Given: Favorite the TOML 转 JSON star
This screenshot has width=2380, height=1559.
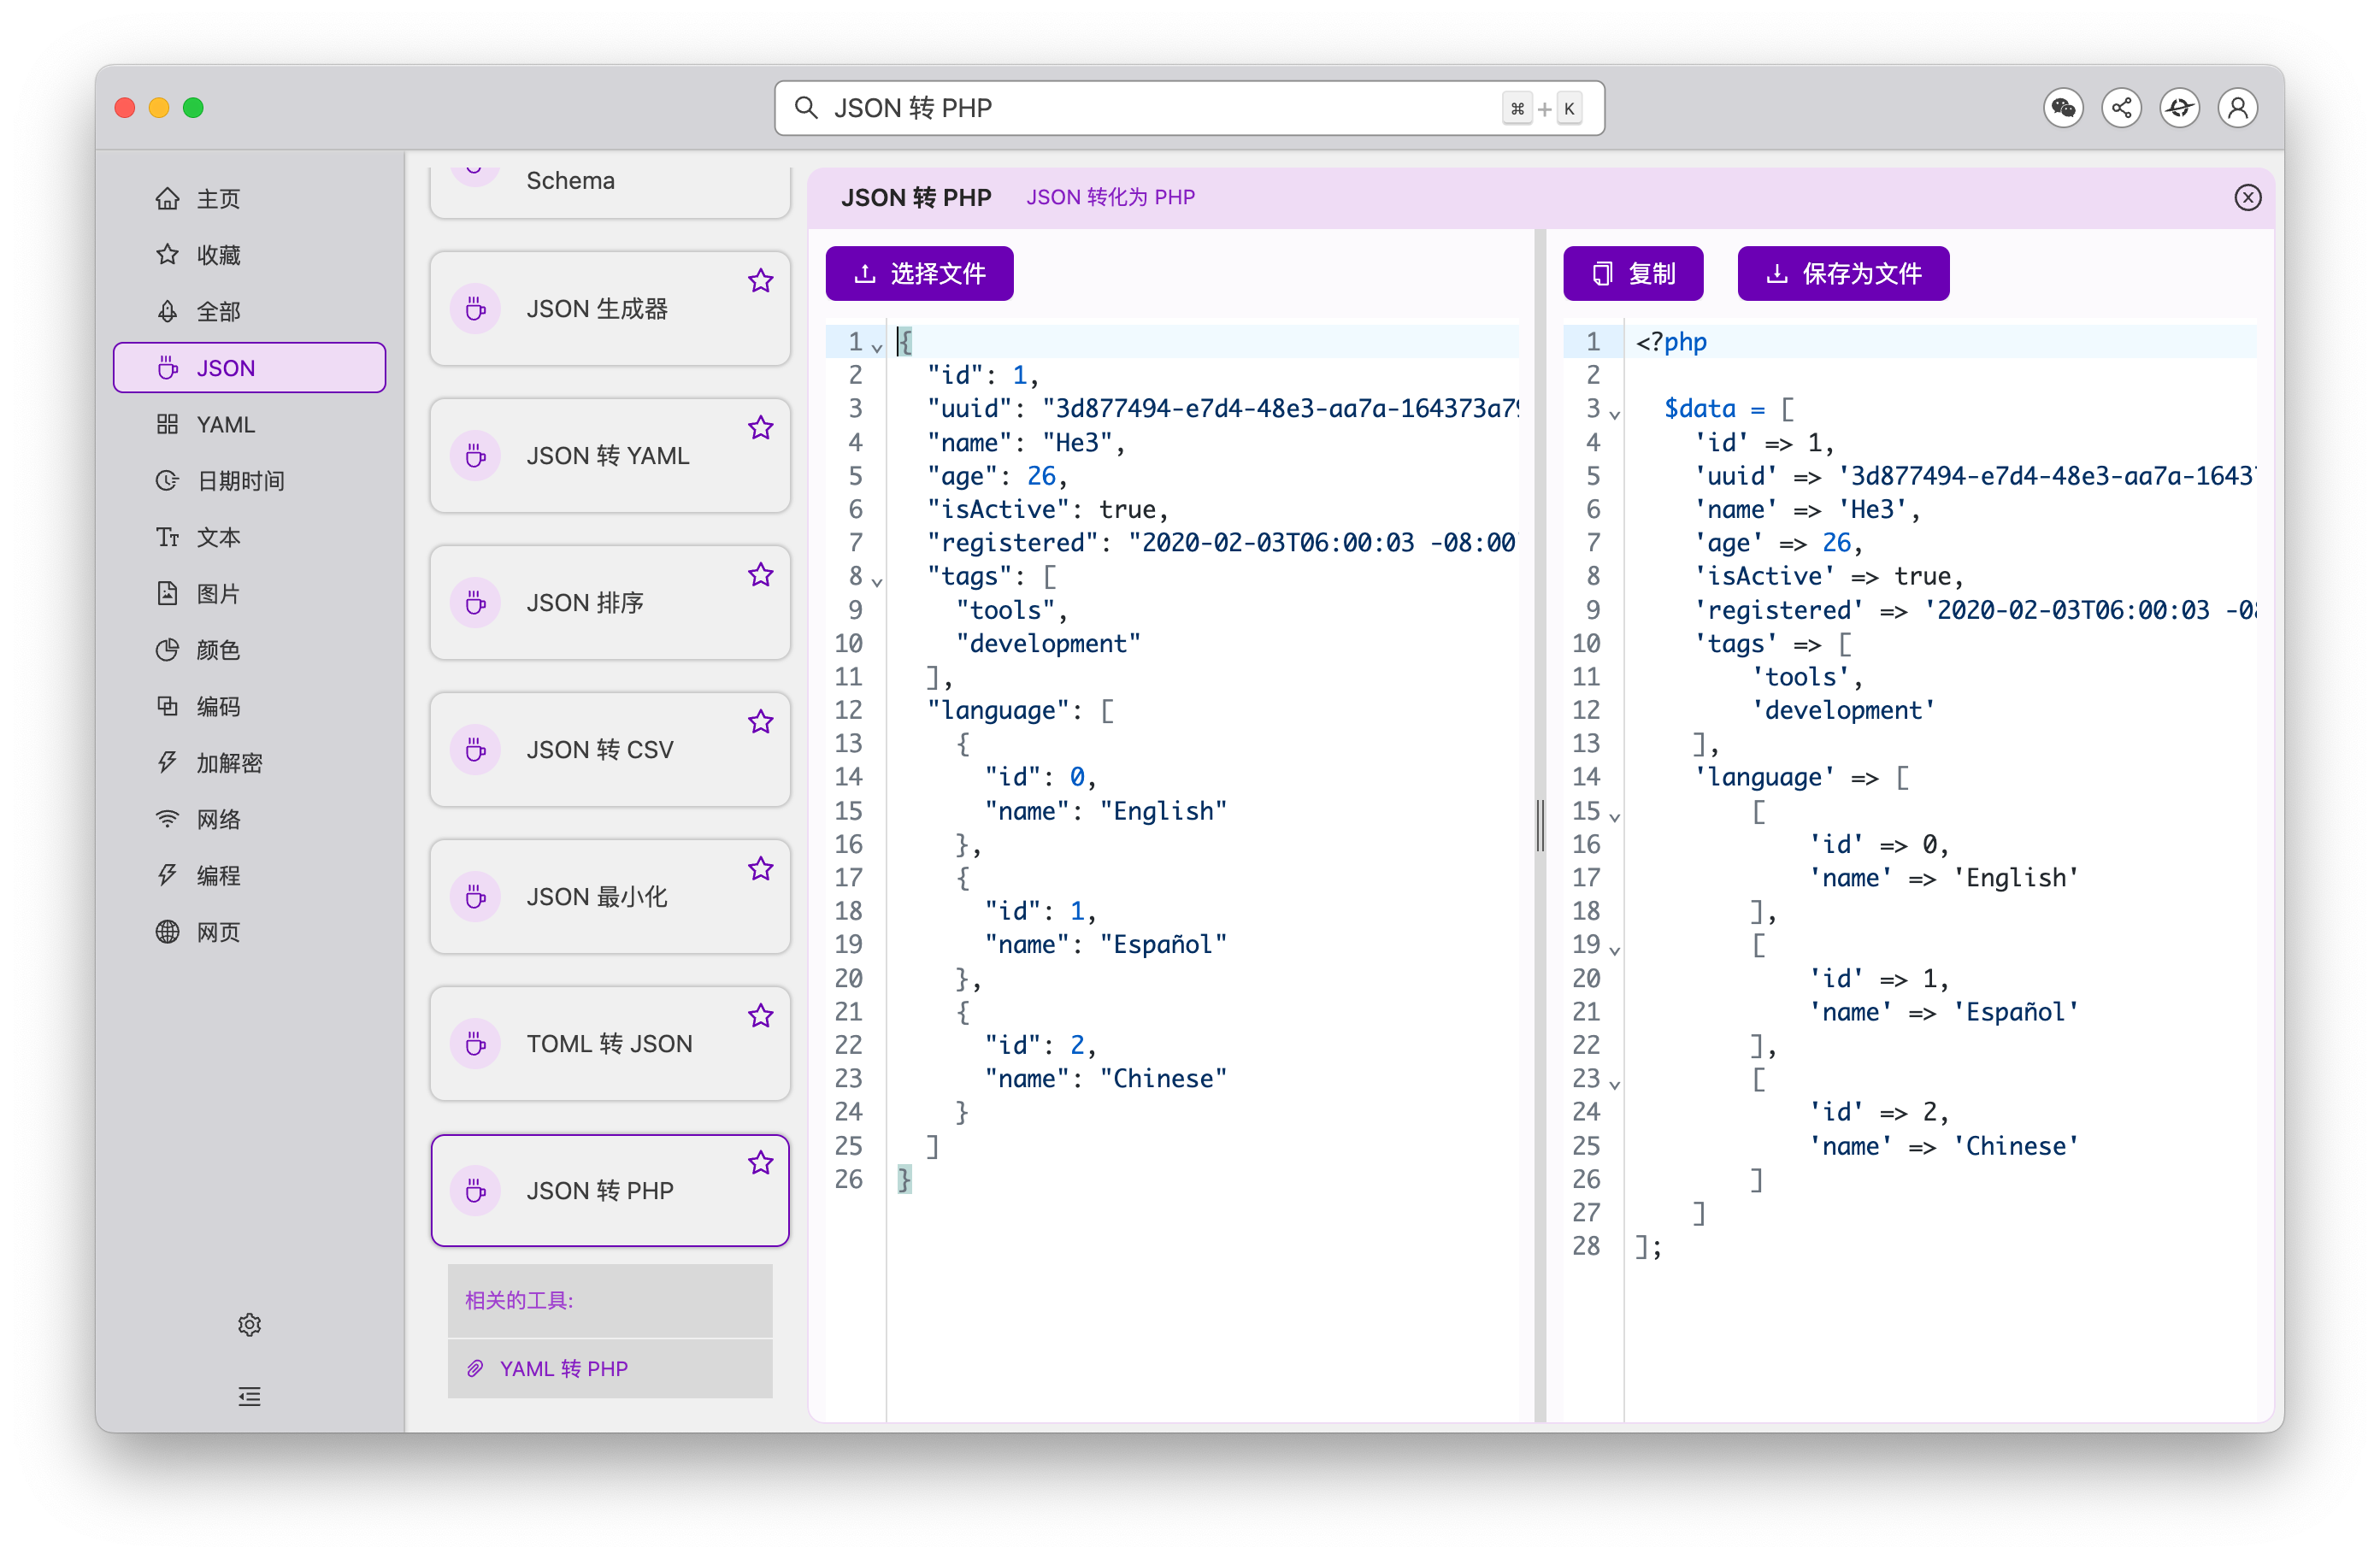Looking at the screenshot, I should 761,1016.
